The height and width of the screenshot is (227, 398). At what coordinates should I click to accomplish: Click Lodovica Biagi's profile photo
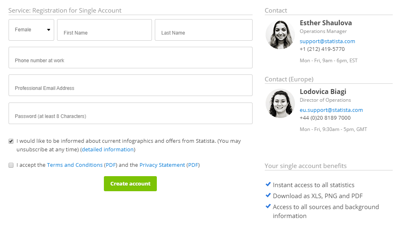(x=280, y=103)
